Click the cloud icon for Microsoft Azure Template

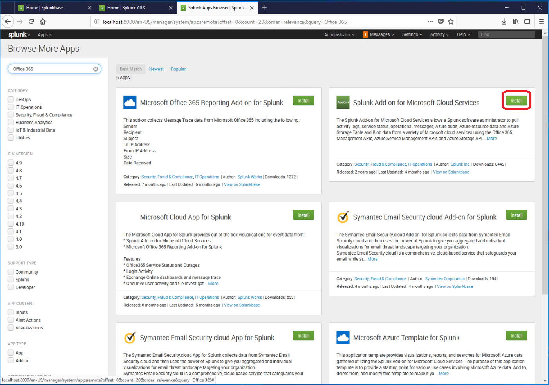click(x=343, y=337)
